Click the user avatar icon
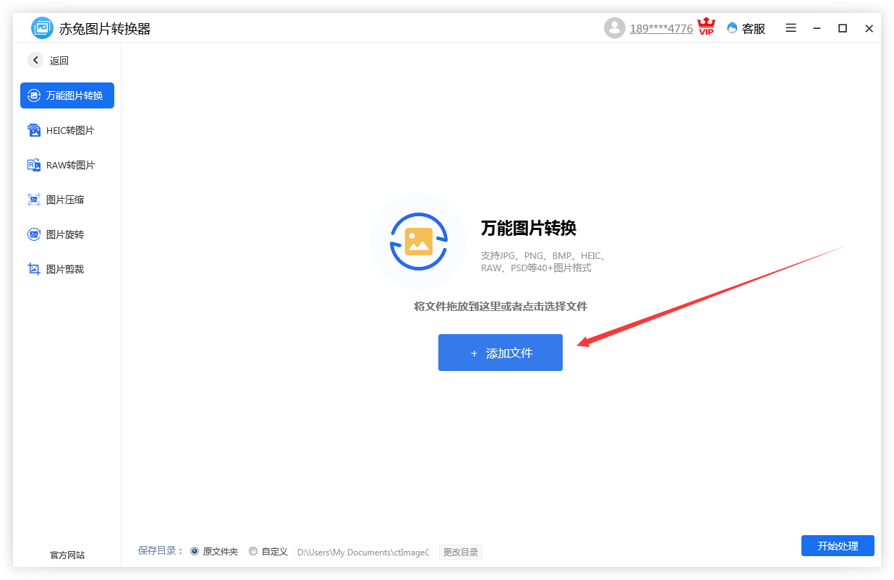The height and width of the screenshot is (580, 894). 615,28
